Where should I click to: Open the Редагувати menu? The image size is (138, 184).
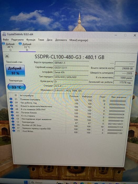pos(17,40)
